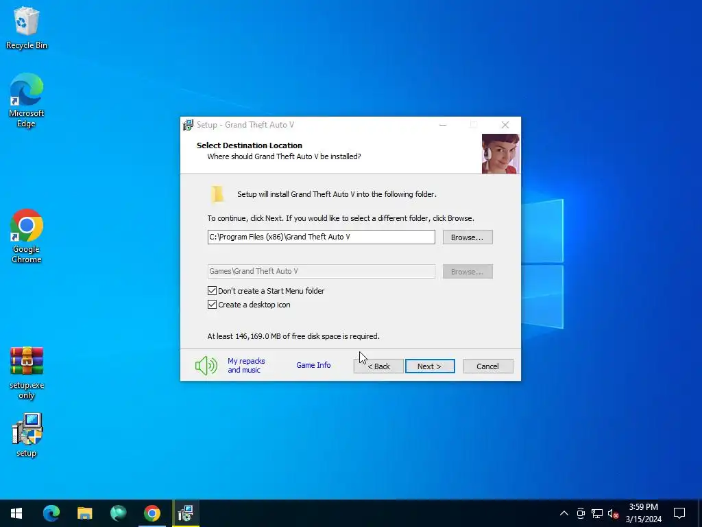Click the disabled Start Menu folder field
The image size is (702, 527).
pos(321,271)
